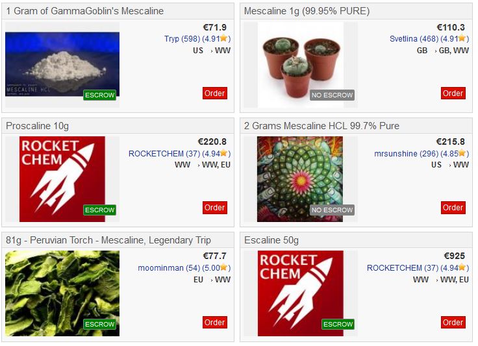Viewport: 478px width, 346px height.
Task: Select the colorful mandala cactus thumbnail
Action: tap(300, 179)
